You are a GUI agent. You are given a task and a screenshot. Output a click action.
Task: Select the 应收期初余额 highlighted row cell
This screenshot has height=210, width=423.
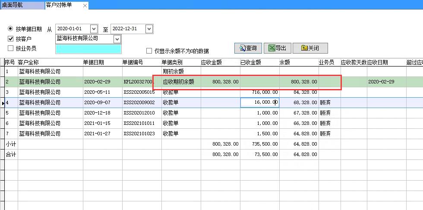[178, 82]
